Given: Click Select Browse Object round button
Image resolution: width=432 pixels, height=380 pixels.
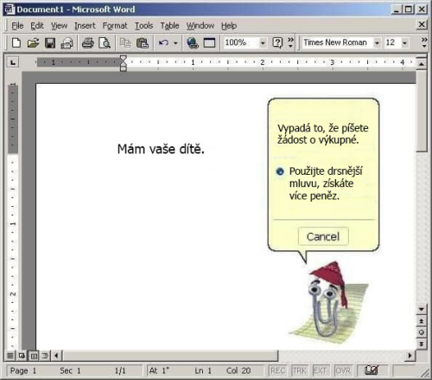Looking at the screenshot, I should 422,332.
